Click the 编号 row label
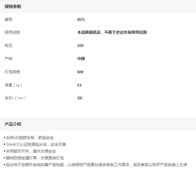 point(8,20)
